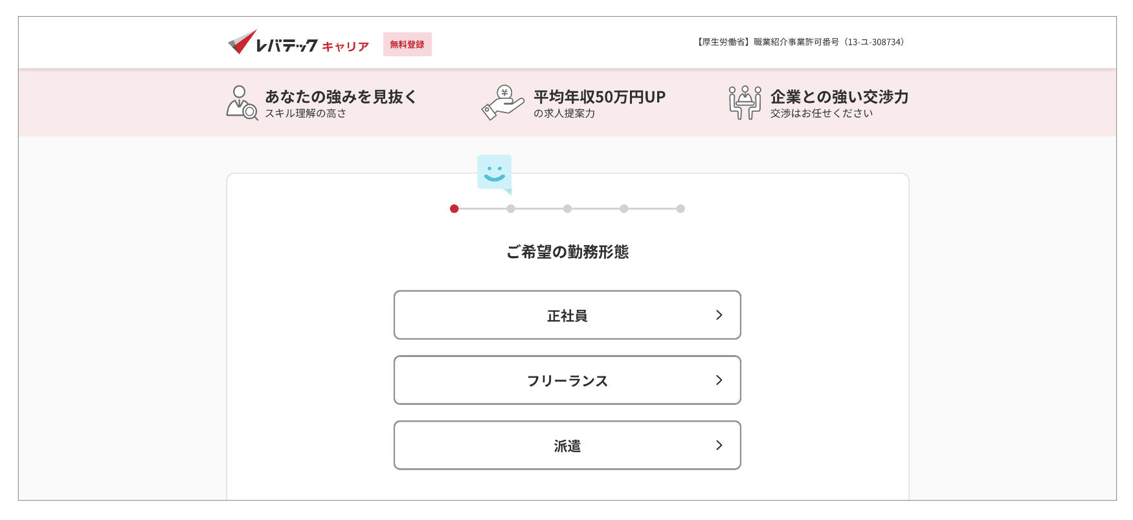This screenshot has height=520, width=1133.
Task: Click the red paper plane logo mark
Action: [x=242, y=42]
